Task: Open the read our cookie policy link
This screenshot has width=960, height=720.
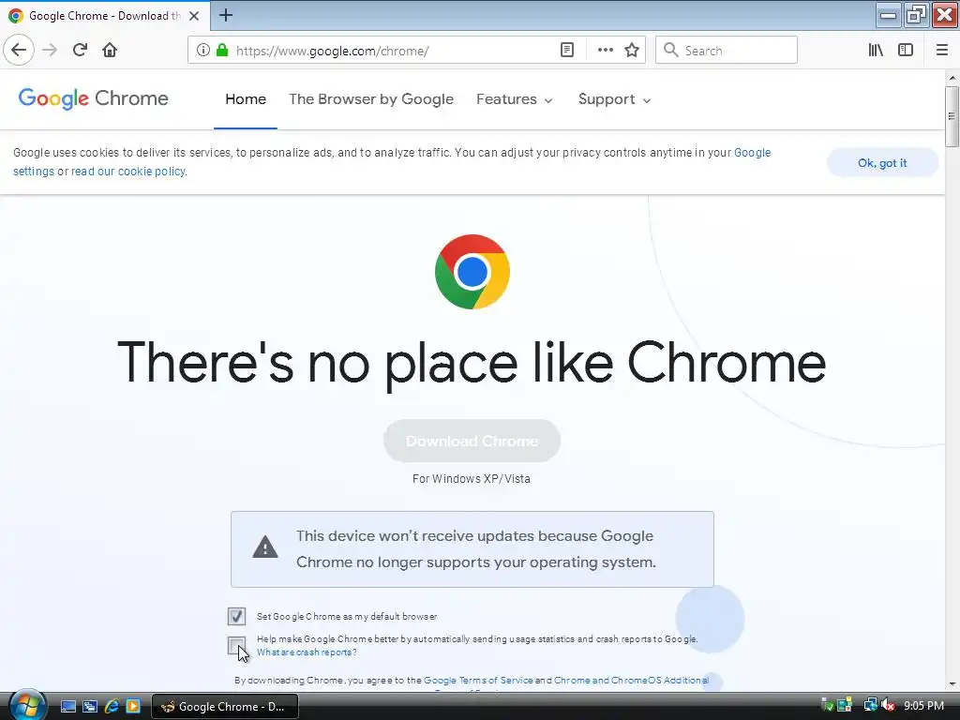Action: (x=128, y=172)
